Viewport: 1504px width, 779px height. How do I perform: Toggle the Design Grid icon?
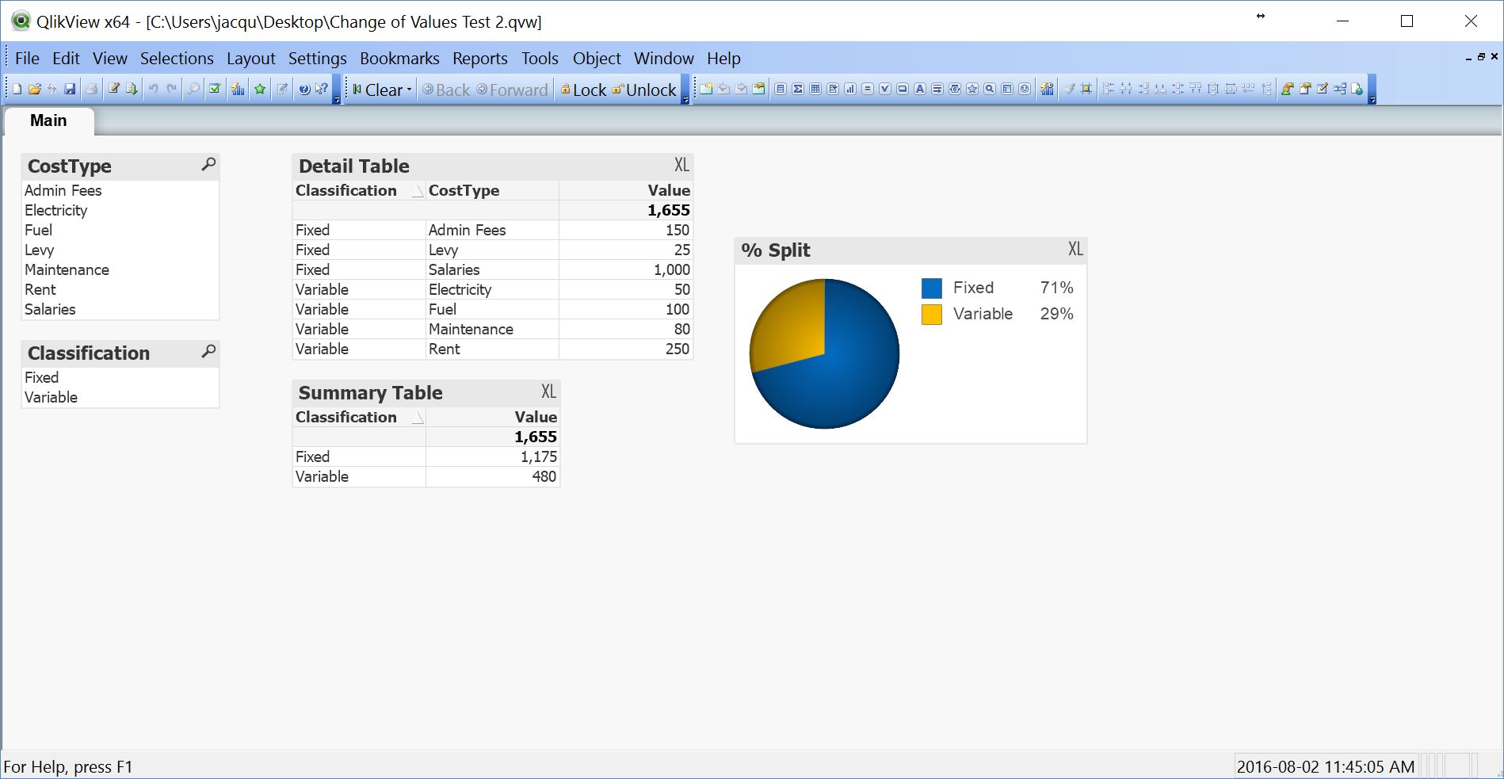pos(1086,90)
